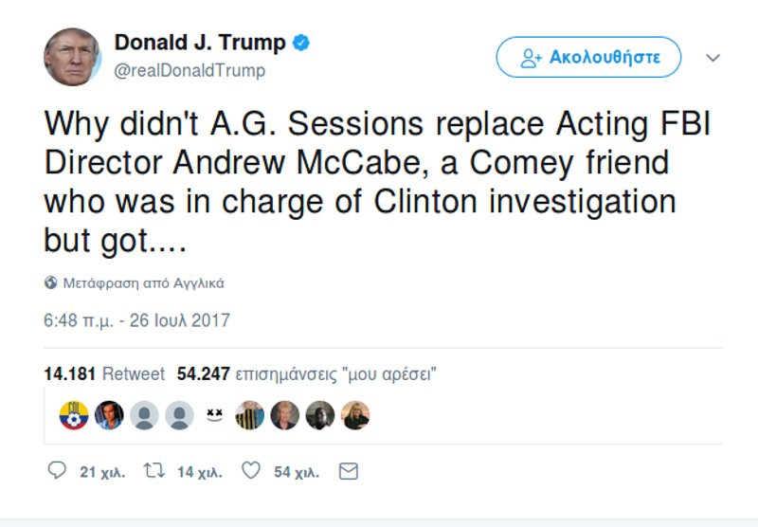Open the X-eyed smiley face liker avatar
Screen dimensions: 758x527
pyautogui.click(x=214, y=415)
